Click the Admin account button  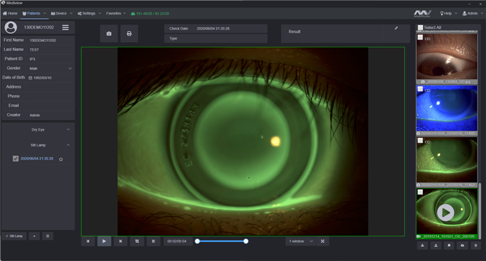click(x=470, y=13)
